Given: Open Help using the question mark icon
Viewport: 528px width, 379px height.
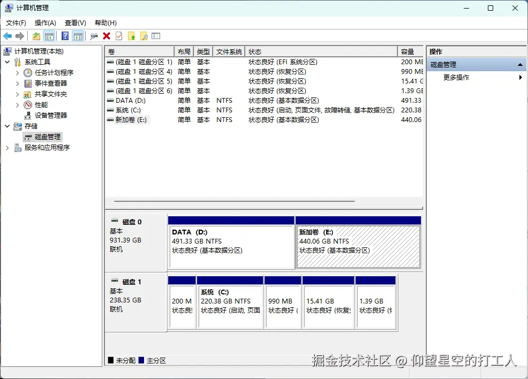Looking at the screenshot, I should pos(65,36).
